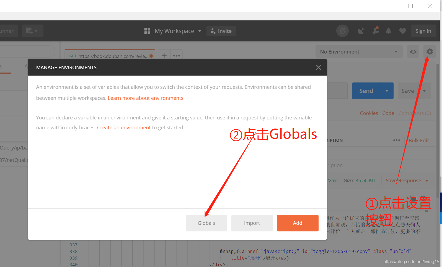Open the satellite interceptor icon
Screen dimensions: 442x267
coord(361,31)
